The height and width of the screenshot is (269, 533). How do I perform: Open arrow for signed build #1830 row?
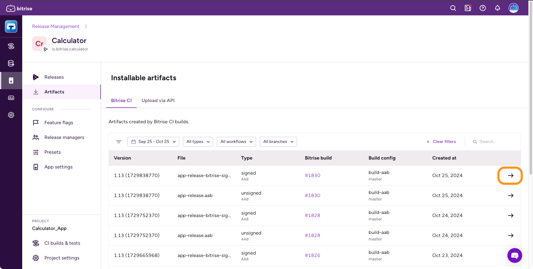[x=510, y=176]
